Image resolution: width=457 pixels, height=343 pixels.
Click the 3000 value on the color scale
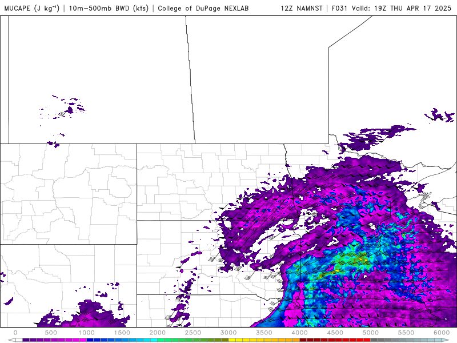pyautogui.click(x=228, y=333)
